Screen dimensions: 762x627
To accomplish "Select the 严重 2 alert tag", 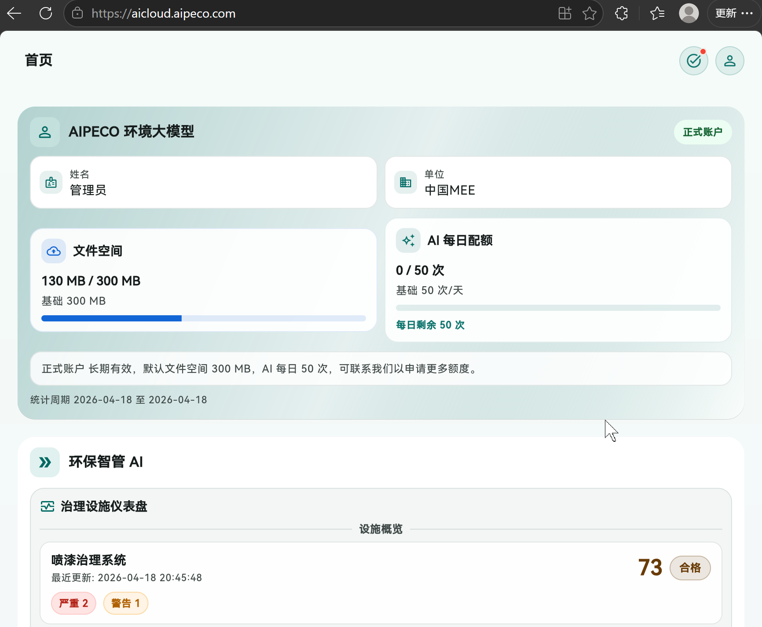I will tap(73, 603).
